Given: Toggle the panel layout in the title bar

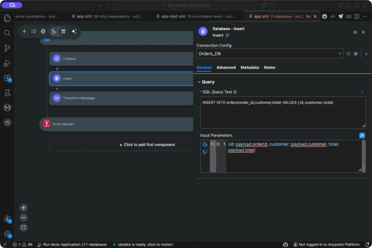Looking at the screenshot, I should 356,5.
